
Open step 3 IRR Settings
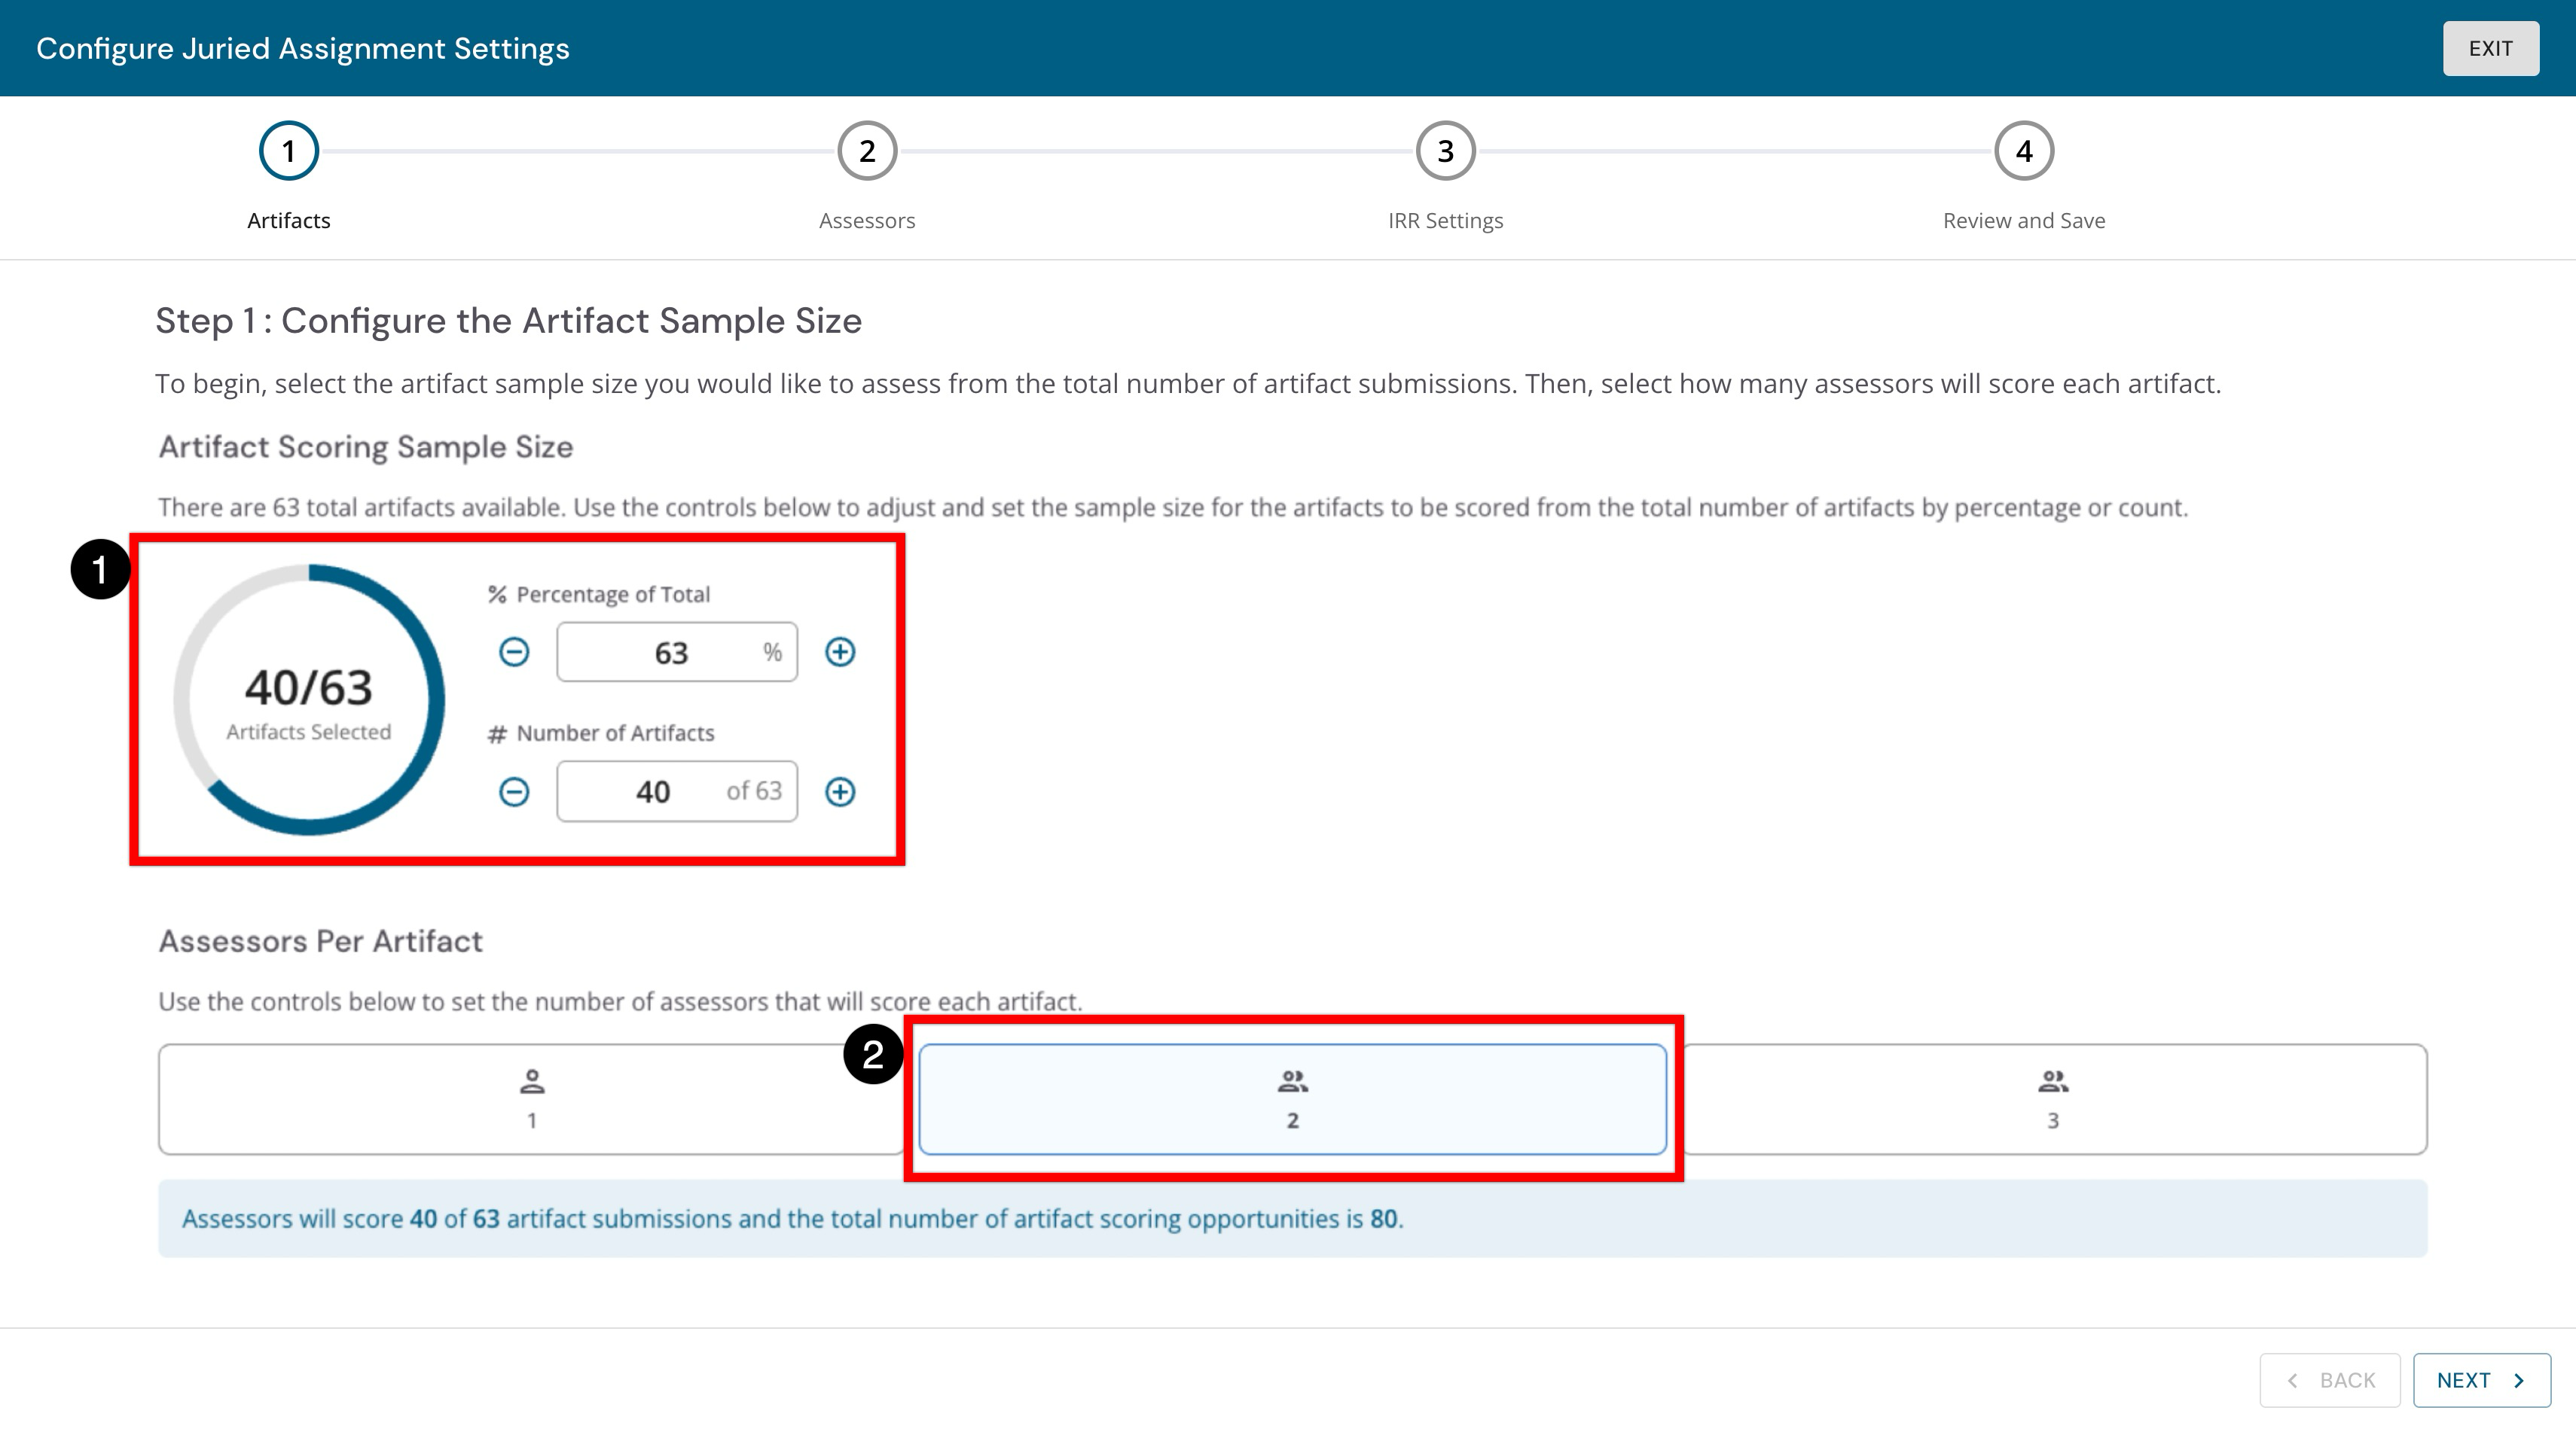1446,151
